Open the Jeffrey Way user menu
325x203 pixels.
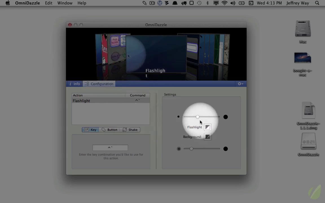pos(298,3)
